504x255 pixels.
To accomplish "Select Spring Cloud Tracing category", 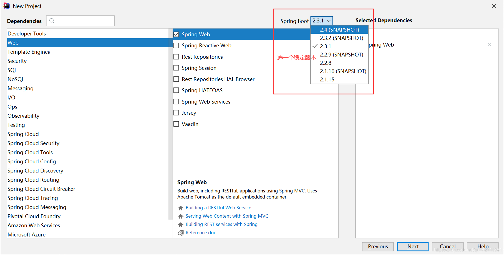I will click(88, 198).
